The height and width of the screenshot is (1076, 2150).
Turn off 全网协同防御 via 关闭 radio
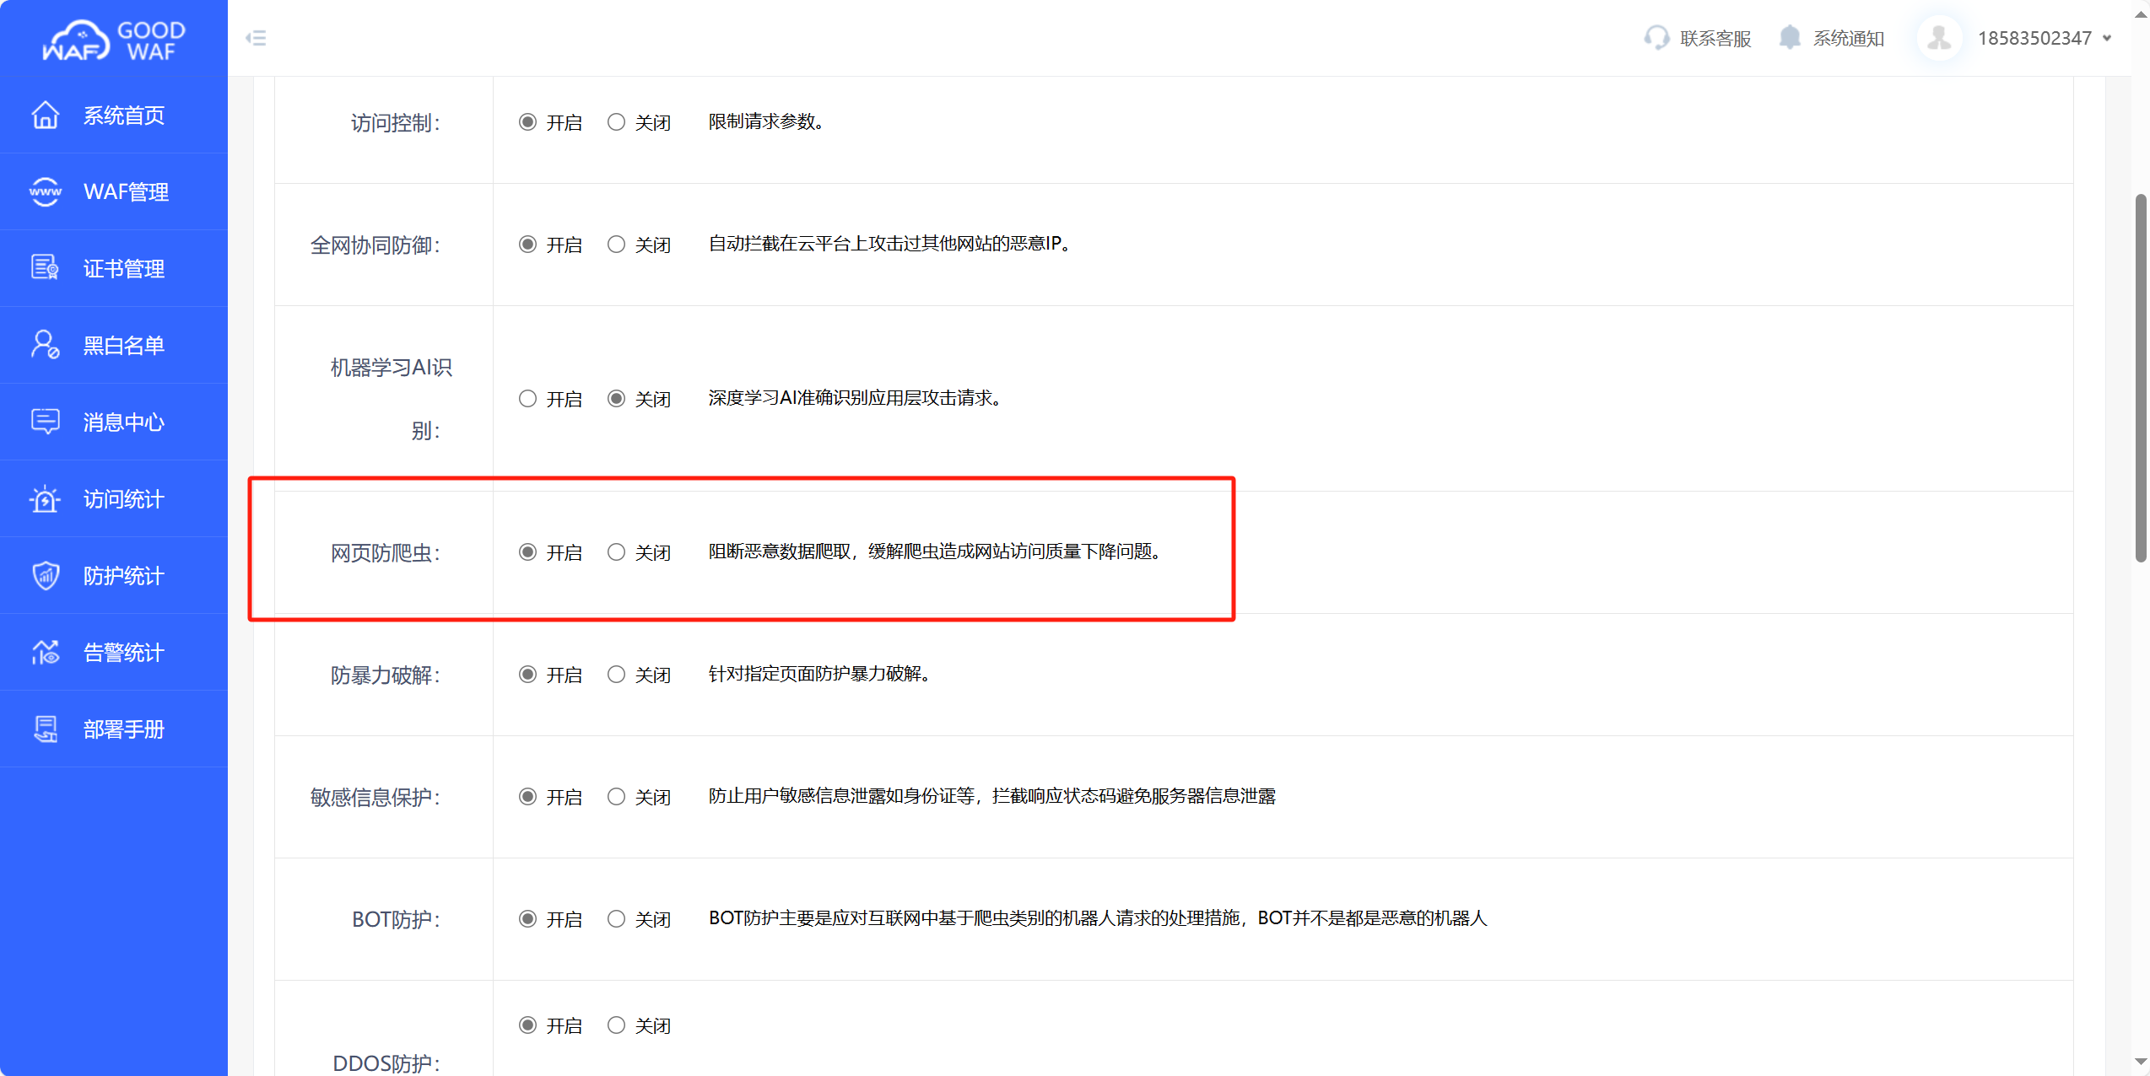pos(617,245)
